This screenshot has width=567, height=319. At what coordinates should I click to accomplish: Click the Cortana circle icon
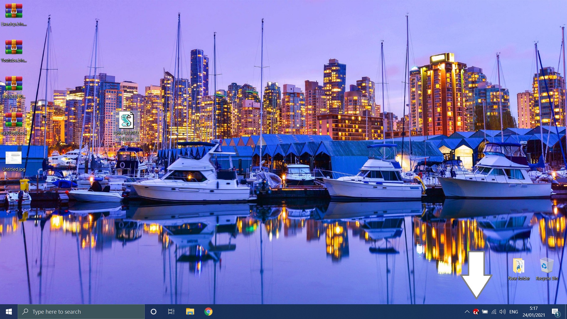point(154,312)
